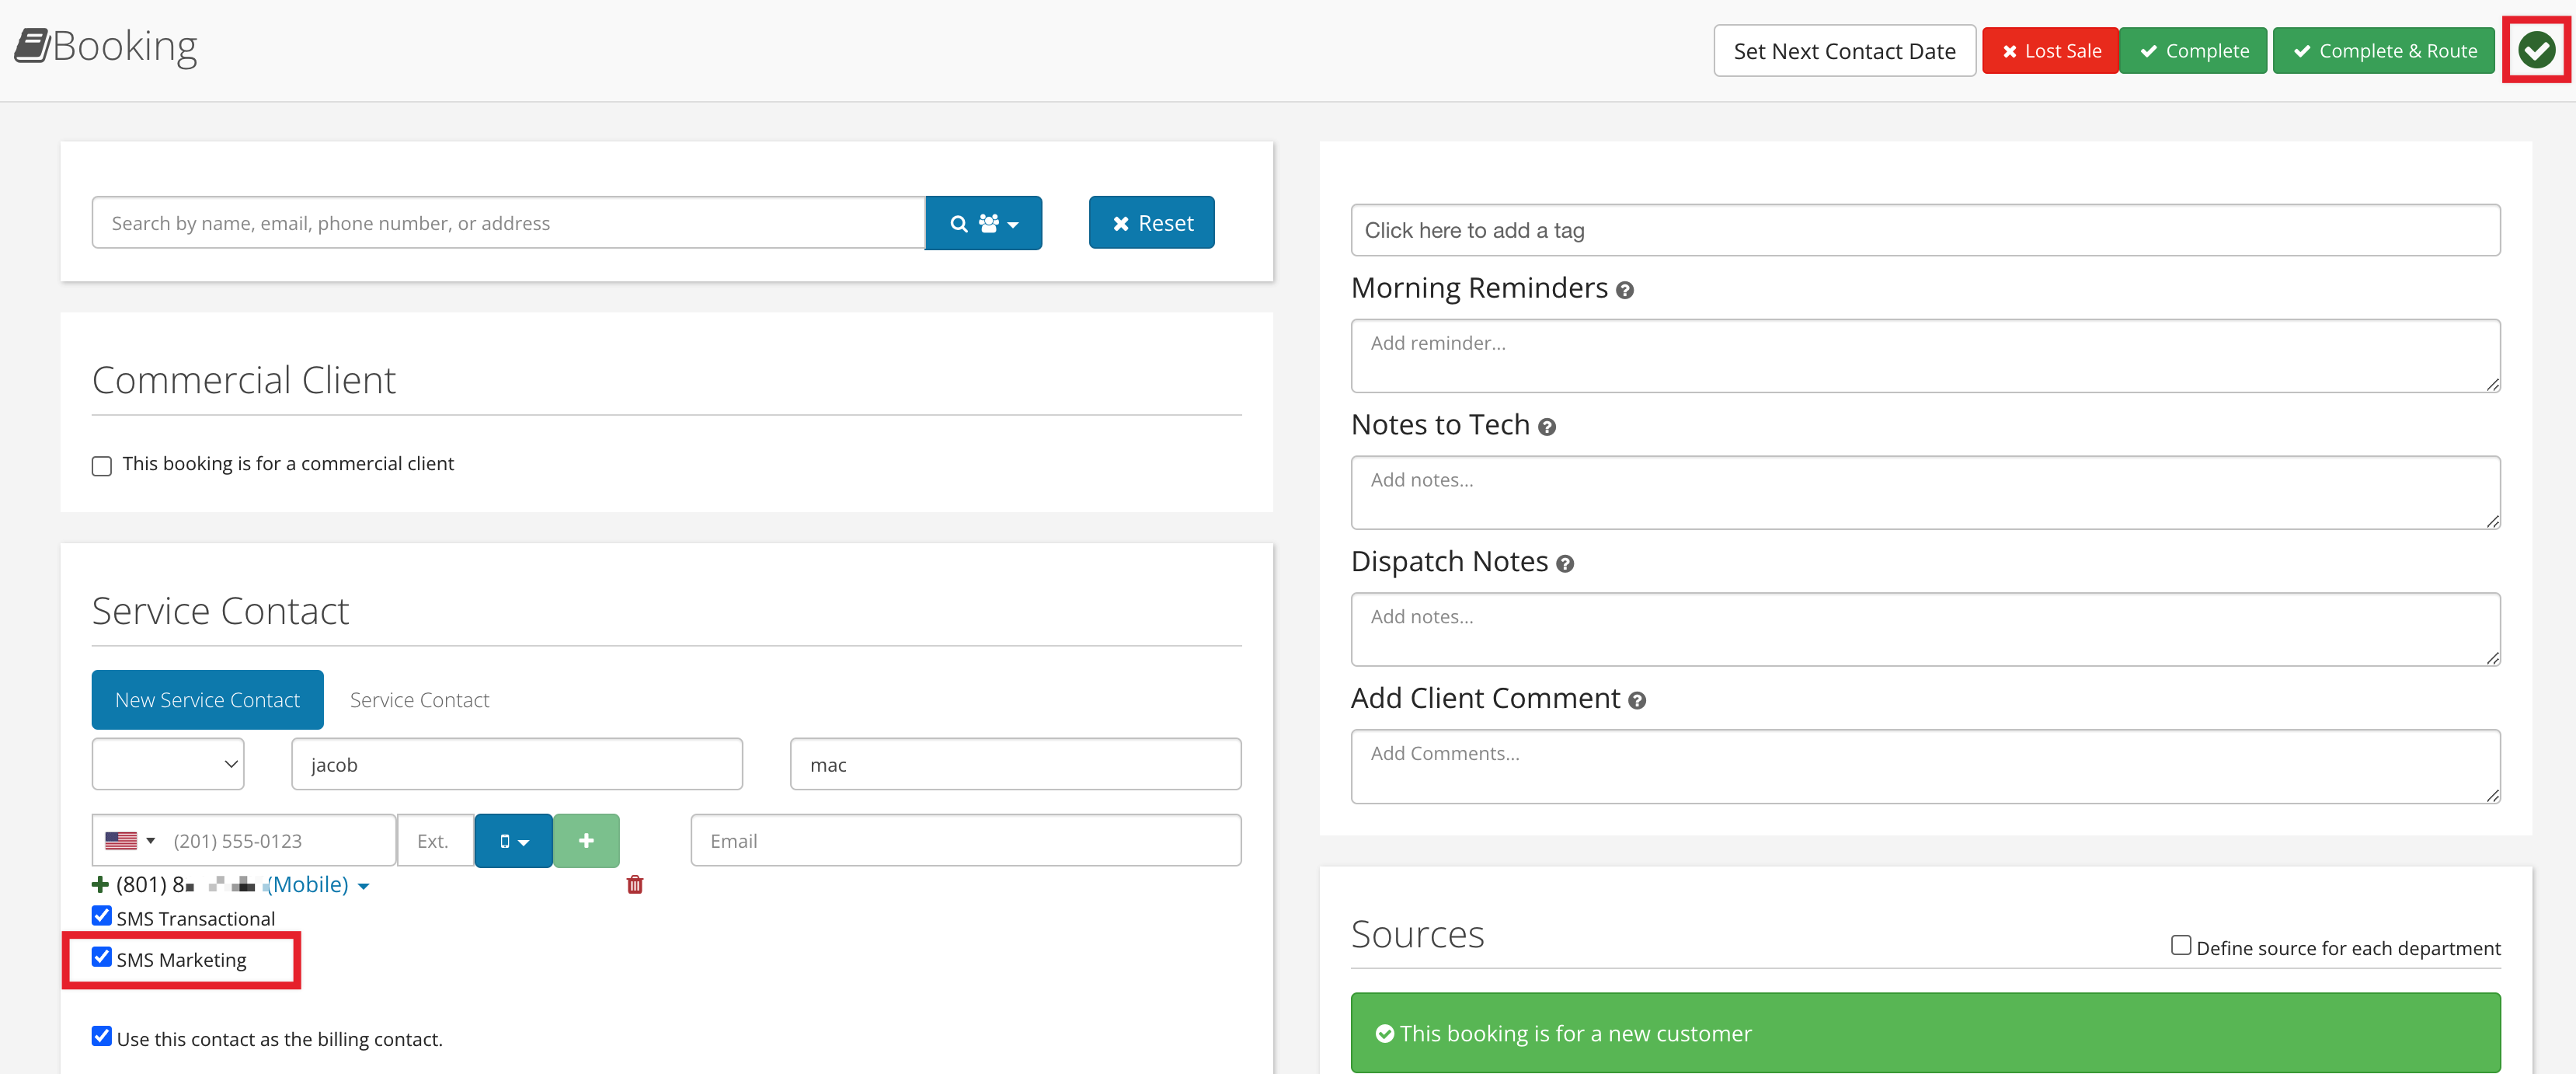
Task: Delete the phone number with trash icon
Action: [x=635, y=884]
